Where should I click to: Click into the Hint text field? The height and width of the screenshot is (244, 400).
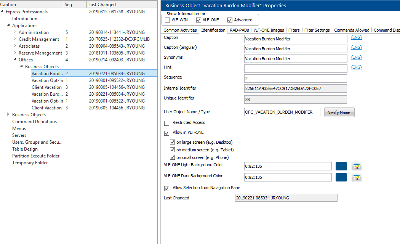pyautogui.click(x=295, y=69)
